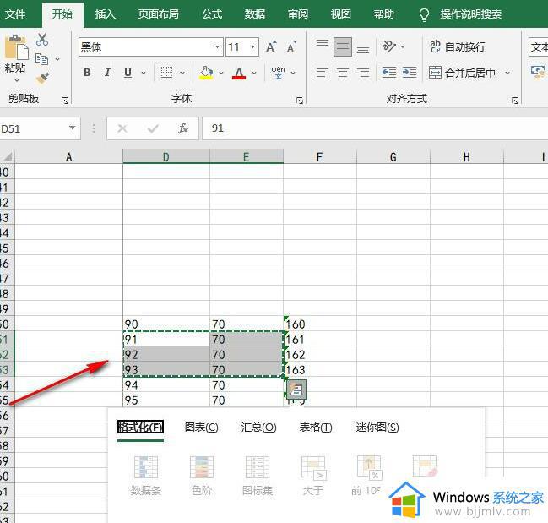Select 图表(C) quick analysis tab
548x523 pixels.
201,428
